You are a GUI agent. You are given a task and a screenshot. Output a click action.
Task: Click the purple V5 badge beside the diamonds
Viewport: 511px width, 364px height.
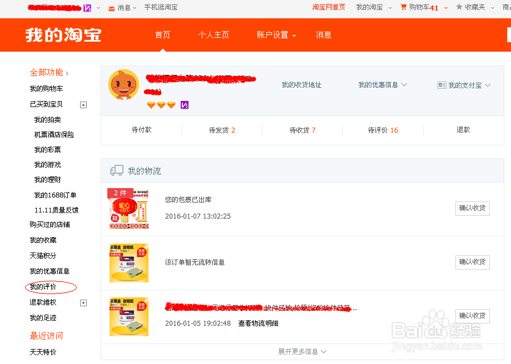coord(185,105)
